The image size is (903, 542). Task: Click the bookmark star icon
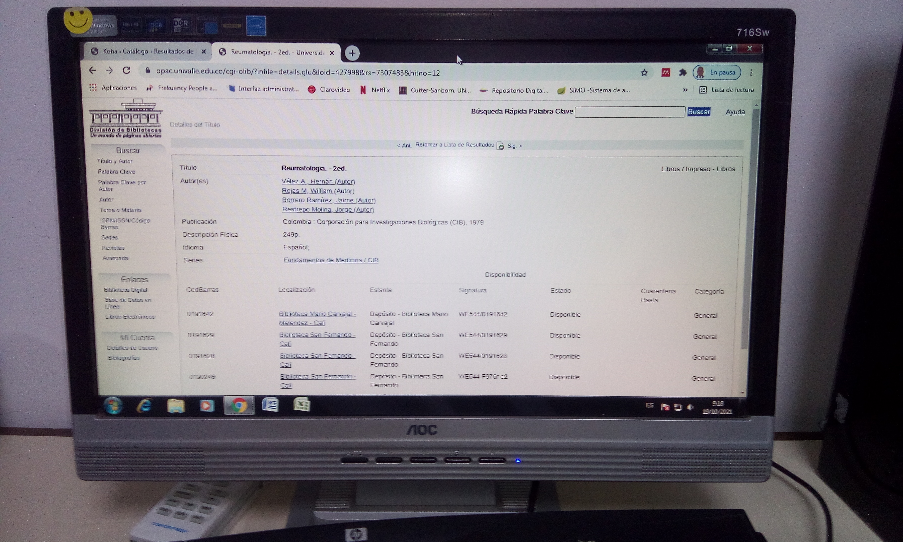coord(644,73)
